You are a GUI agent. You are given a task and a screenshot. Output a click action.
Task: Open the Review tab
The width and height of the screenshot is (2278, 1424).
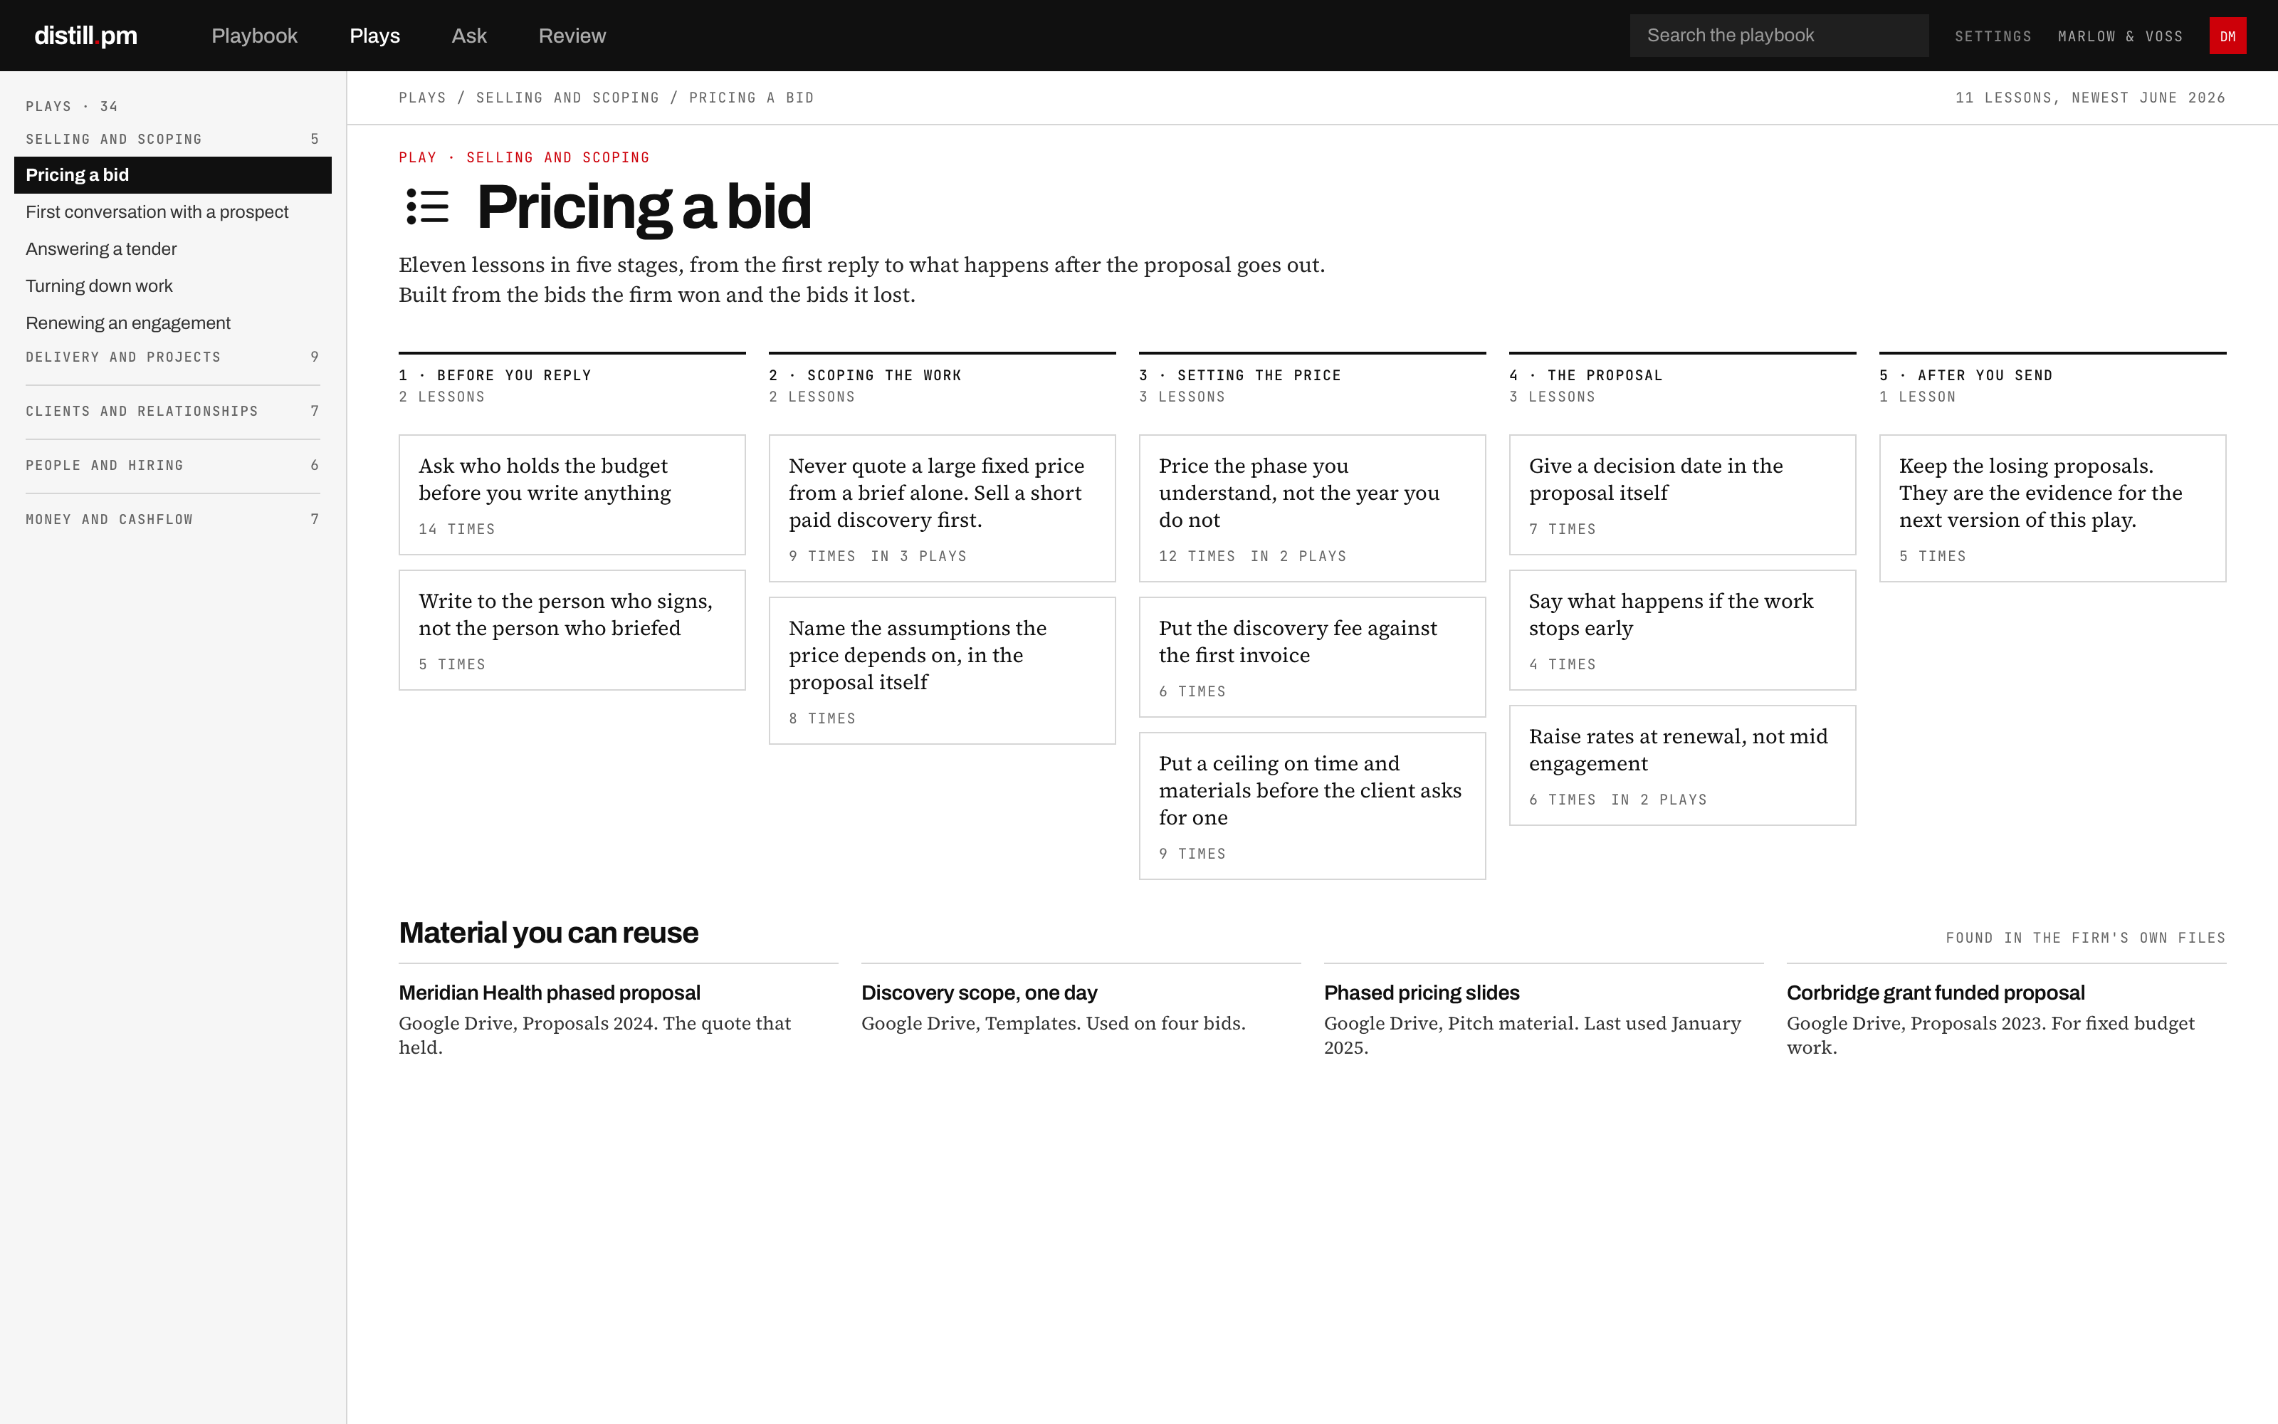pyautogui.click(x=572, y=36)
